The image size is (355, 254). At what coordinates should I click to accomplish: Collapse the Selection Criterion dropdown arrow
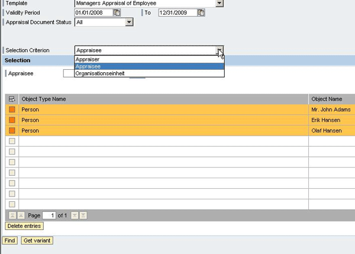tap(220, 51)
